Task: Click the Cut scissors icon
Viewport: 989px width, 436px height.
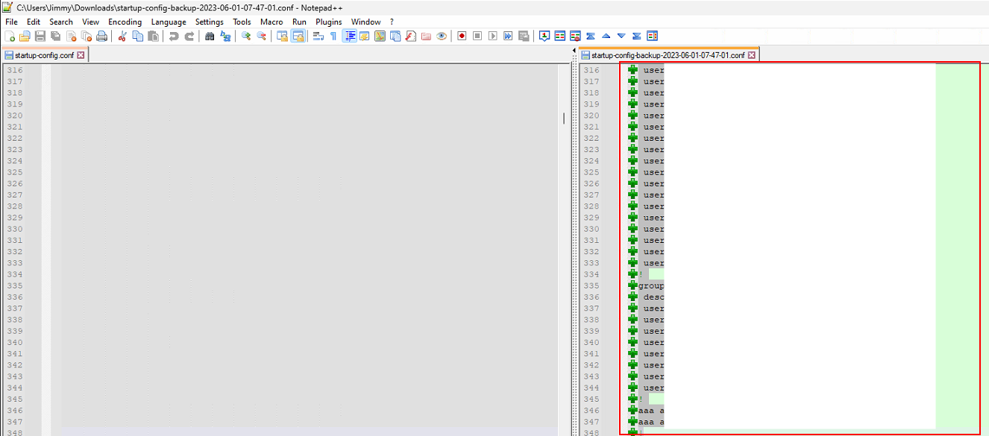Action: coord(122,36)
